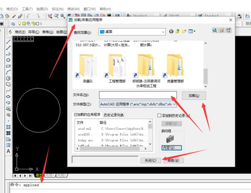Click the Redo arrow in toolbar
The image size is (251, 193).
coord(38,16)
